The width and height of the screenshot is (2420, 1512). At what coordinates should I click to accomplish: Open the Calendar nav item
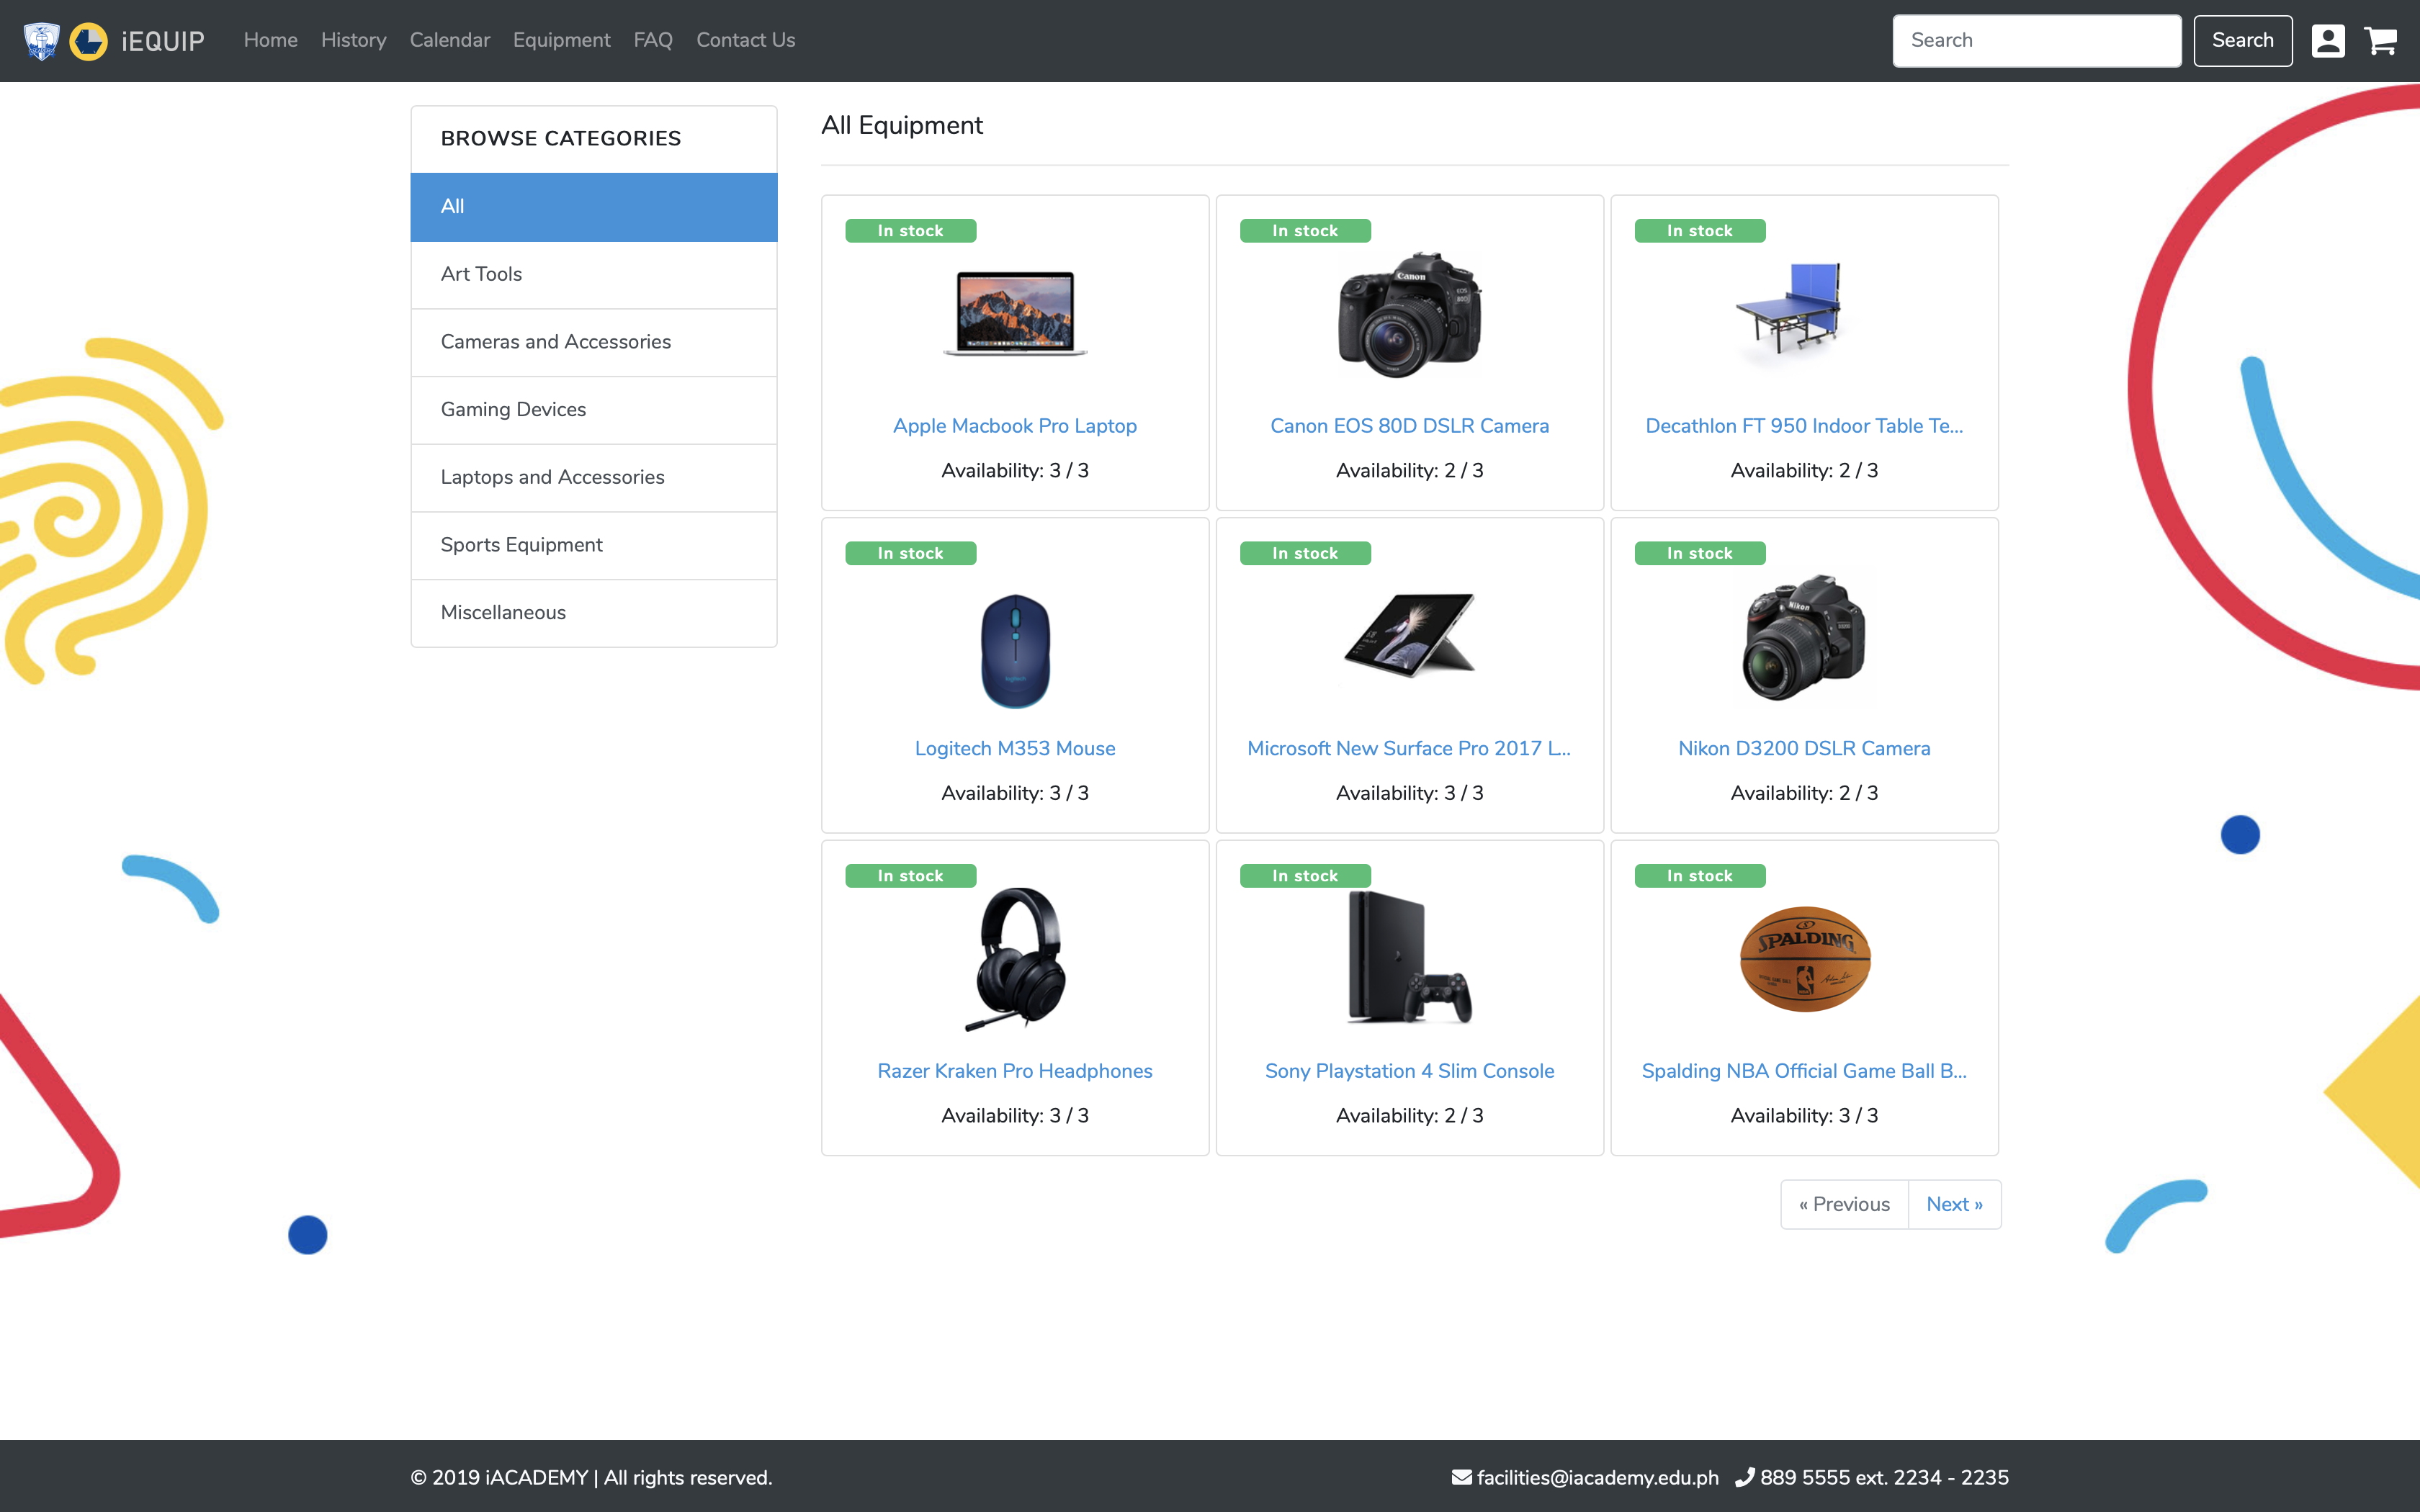click(x=450, y=40)
